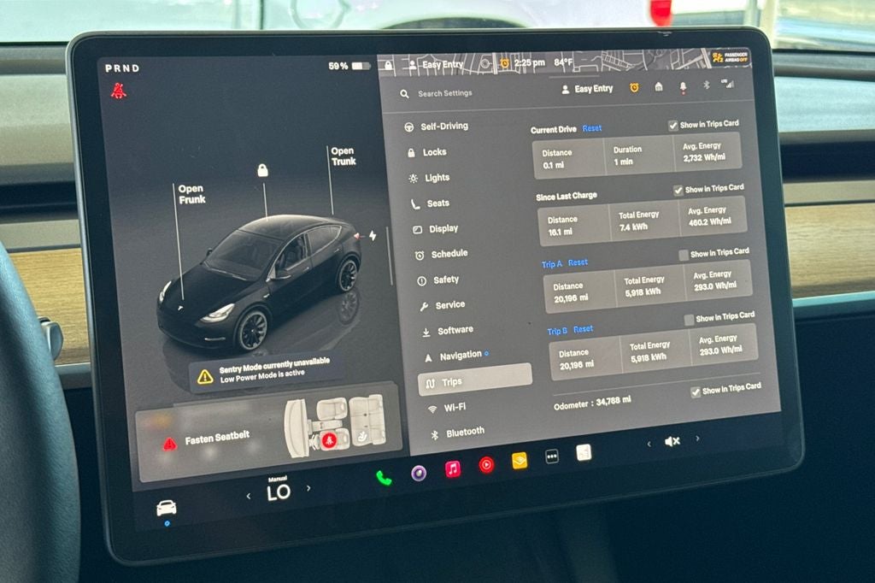Decrease temperature with left arrow

coord(249,495)
